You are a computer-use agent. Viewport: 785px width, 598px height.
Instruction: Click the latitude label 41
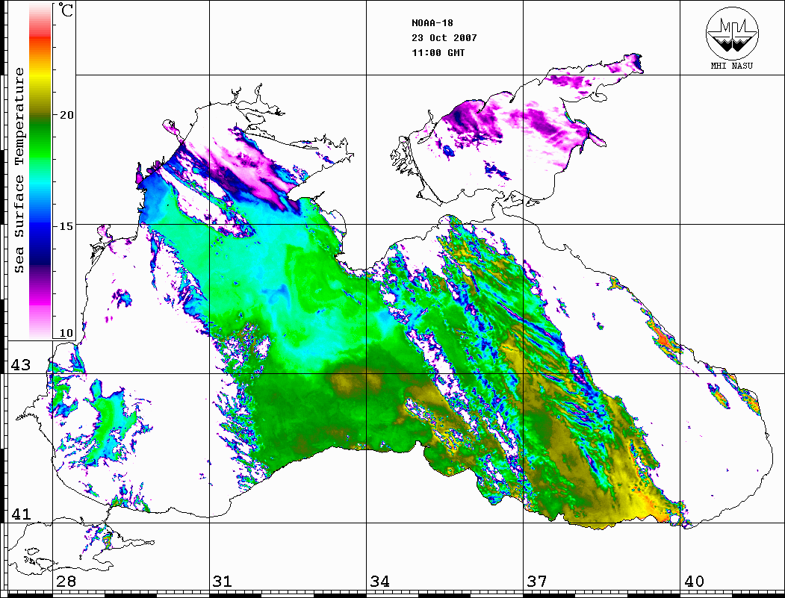coord(21,514)
